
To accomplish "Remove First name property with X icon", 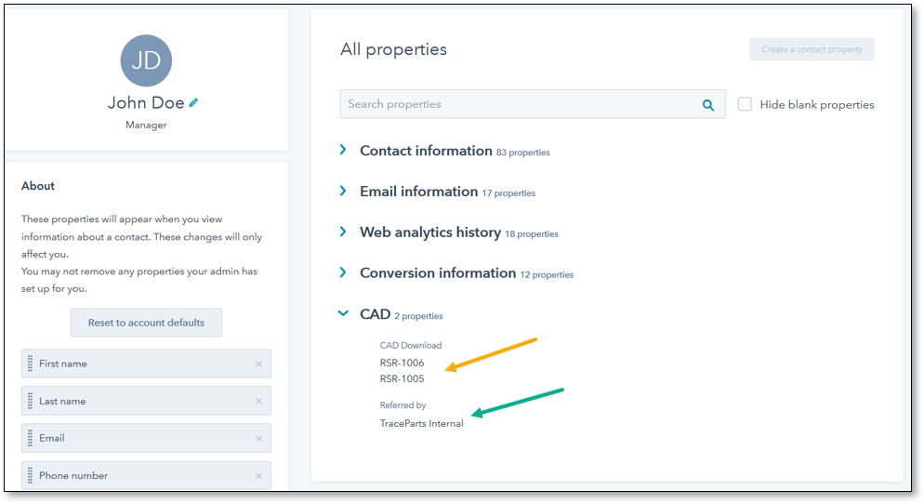I will click(258, 364).
